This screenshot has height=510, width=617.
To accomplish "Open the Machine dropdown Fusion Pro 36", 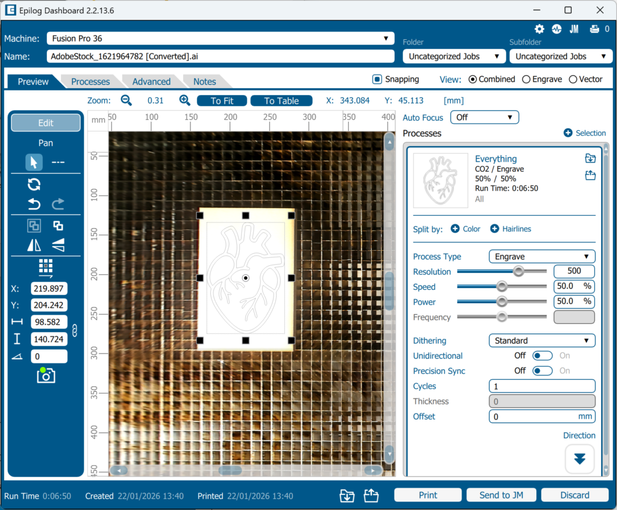I will [x=221, y=38].
